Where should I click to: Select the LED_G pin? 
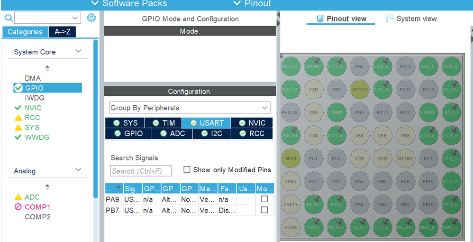[451, 158]
